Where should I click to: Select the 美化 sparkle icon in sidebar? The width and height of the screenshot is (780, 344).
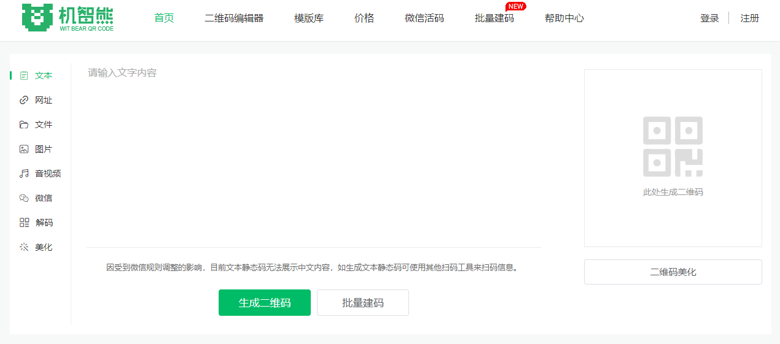[24, 247]
